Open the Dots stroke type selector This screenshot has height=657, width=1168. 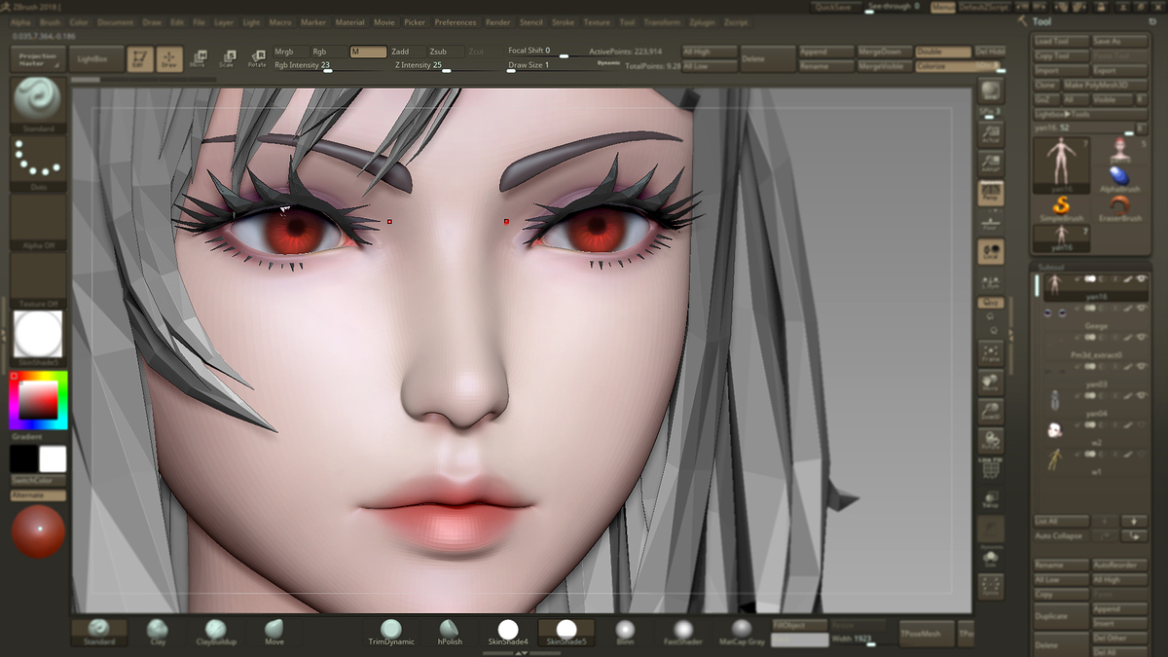[x=38, y=162]
